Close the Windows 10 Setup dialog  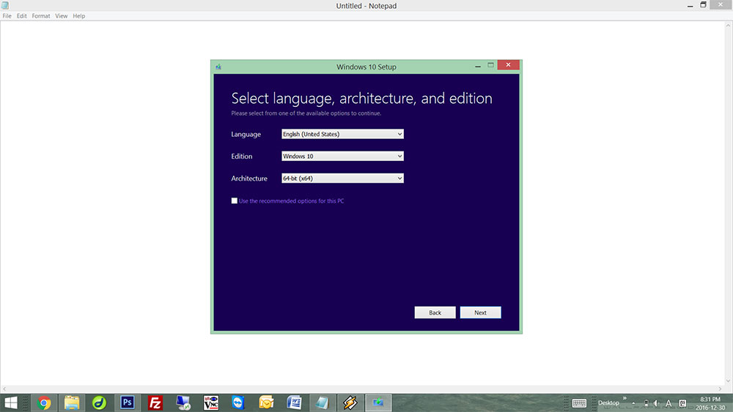click(x=508, y=65)
